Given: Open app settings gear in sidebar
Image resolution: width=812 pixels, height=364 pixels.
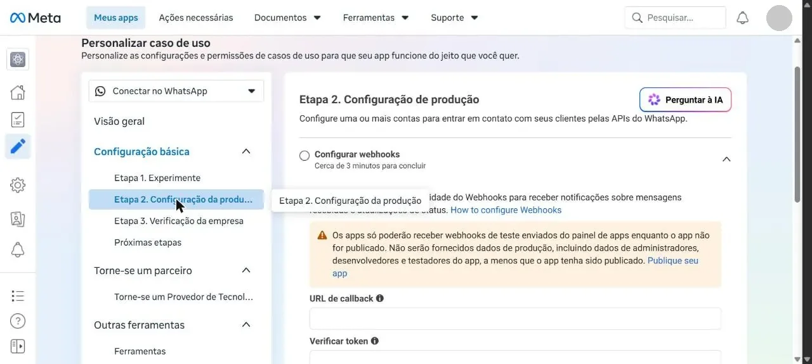Looking at the screenshot, I should tap(18, 185).
